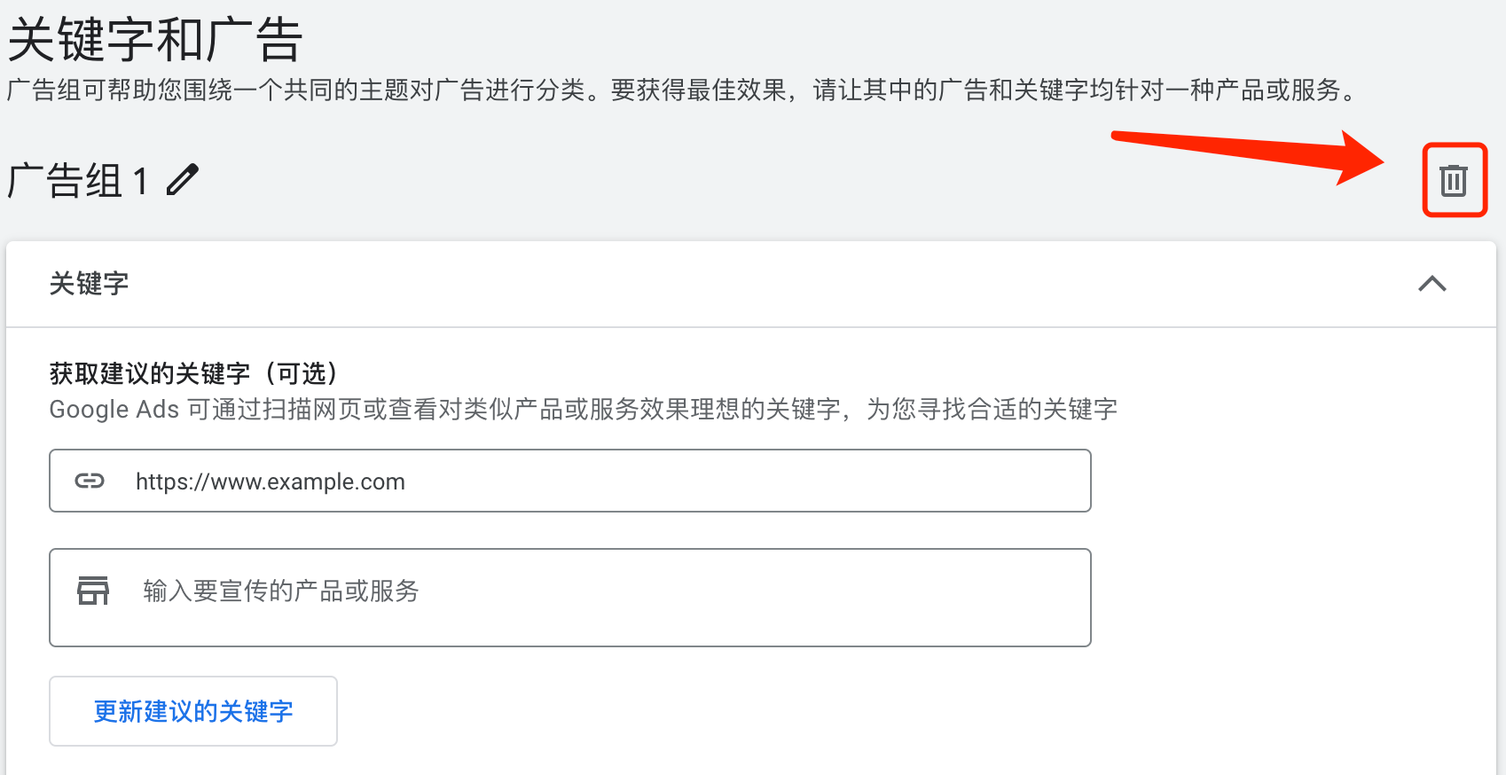Screen dimensions: 1506x775
Task: Open the ad group name editor via pencil icon
Action: tap(182, 179)
